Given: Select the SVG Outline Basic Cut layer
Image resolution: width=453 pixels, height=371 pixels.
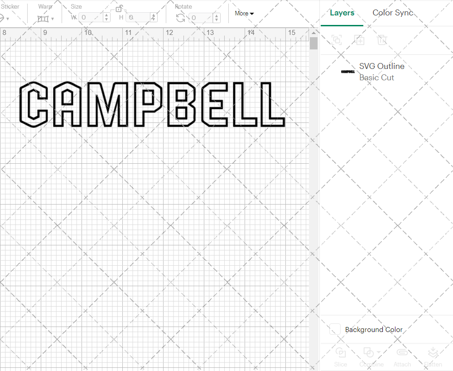Looking at the screenshot, I should [x=382, y=71].
